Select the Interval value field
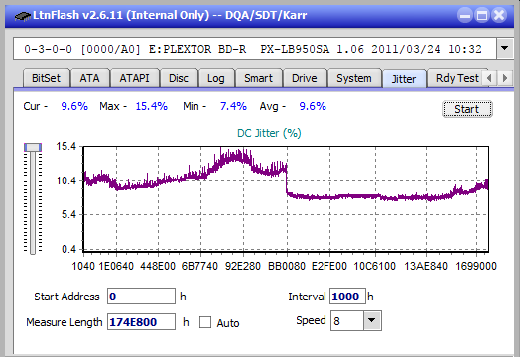The height and width of the screenshot is (357, 520). click(x=347, y=296)
